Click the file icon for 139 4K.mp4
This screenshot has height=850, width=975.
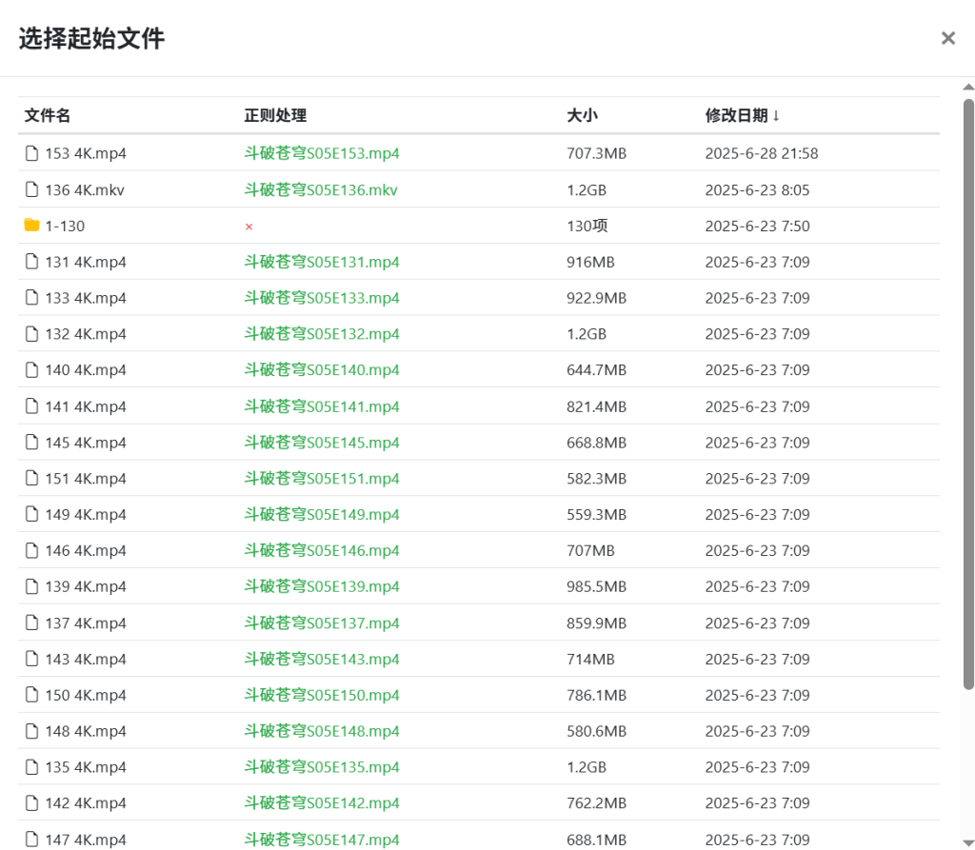coord(31,586)
